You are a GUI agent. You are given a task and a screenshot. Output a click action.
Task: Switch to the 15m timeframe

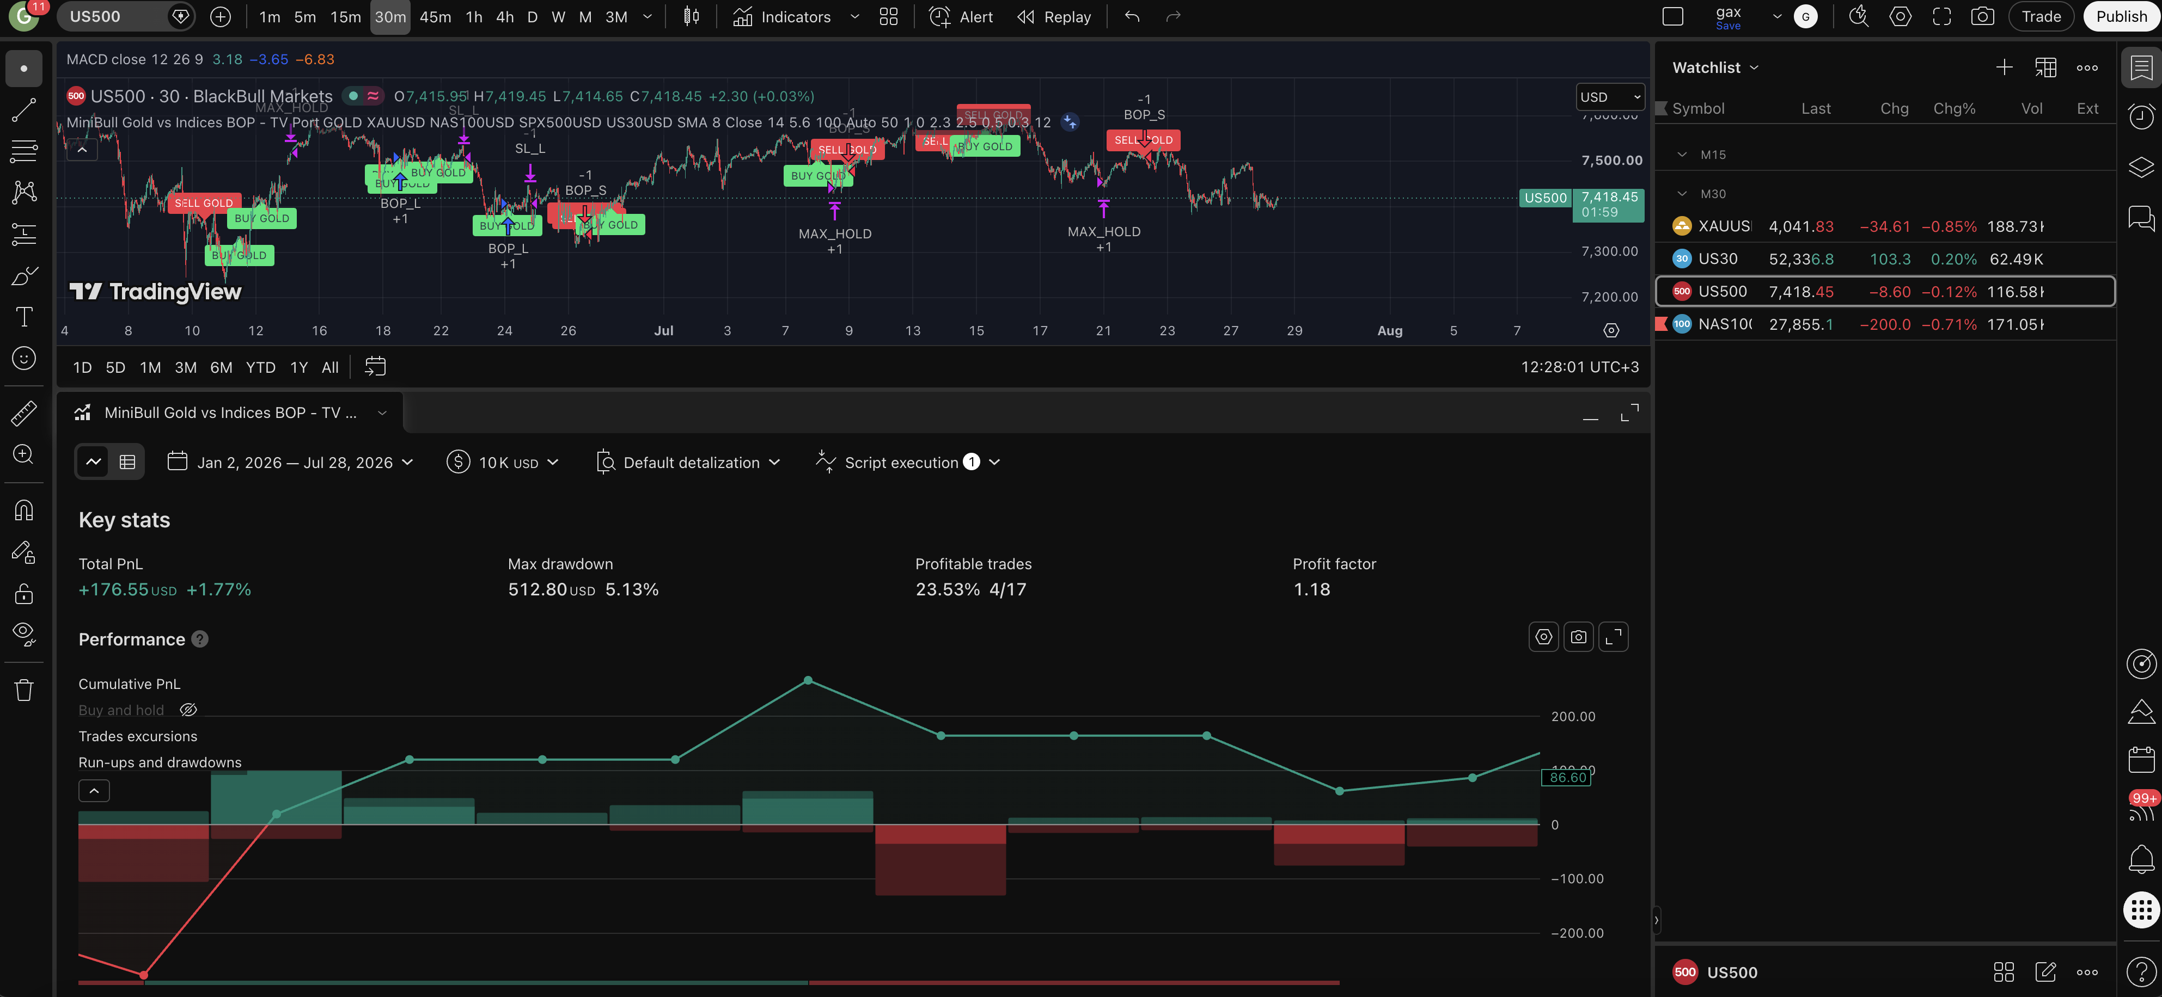pos(345,17)
